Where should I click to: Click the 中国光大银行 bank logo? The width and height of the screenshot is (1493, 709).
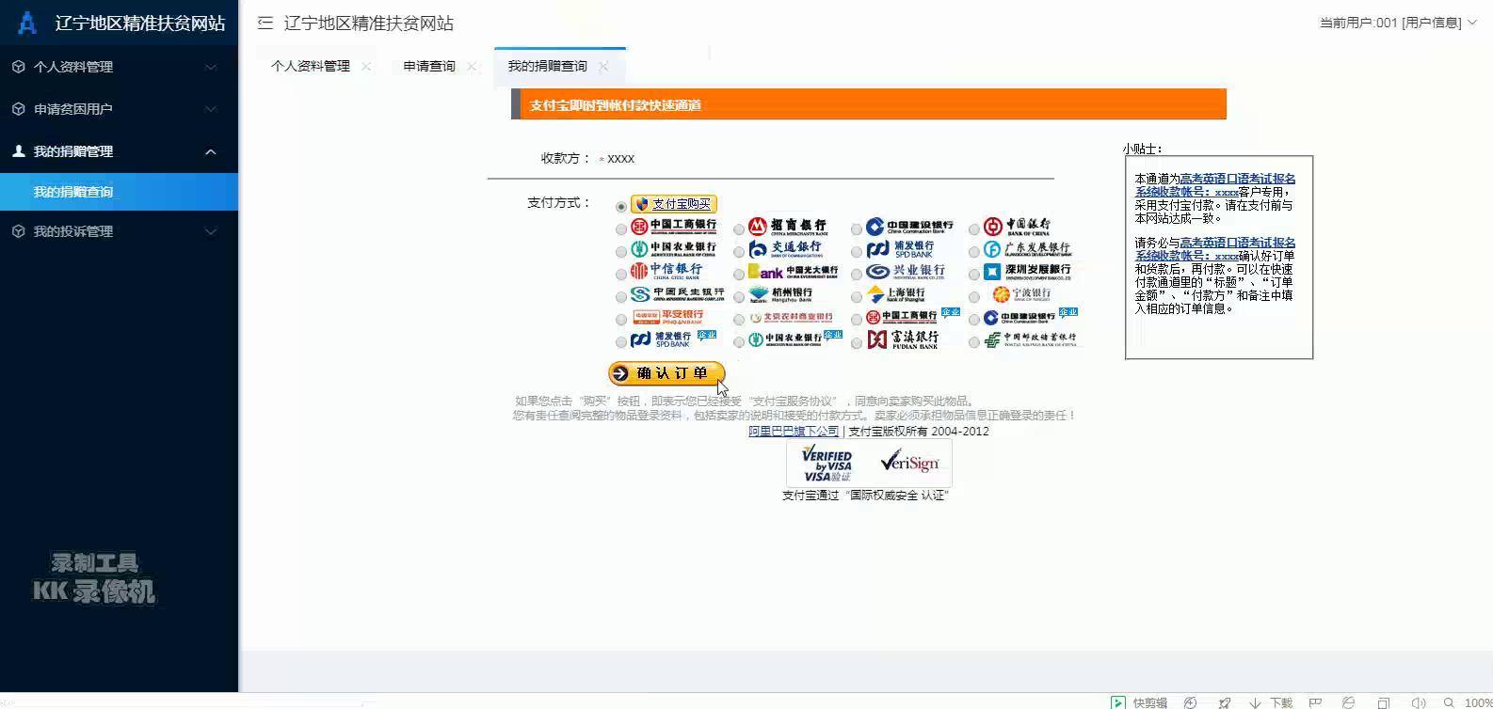(793, 272)
